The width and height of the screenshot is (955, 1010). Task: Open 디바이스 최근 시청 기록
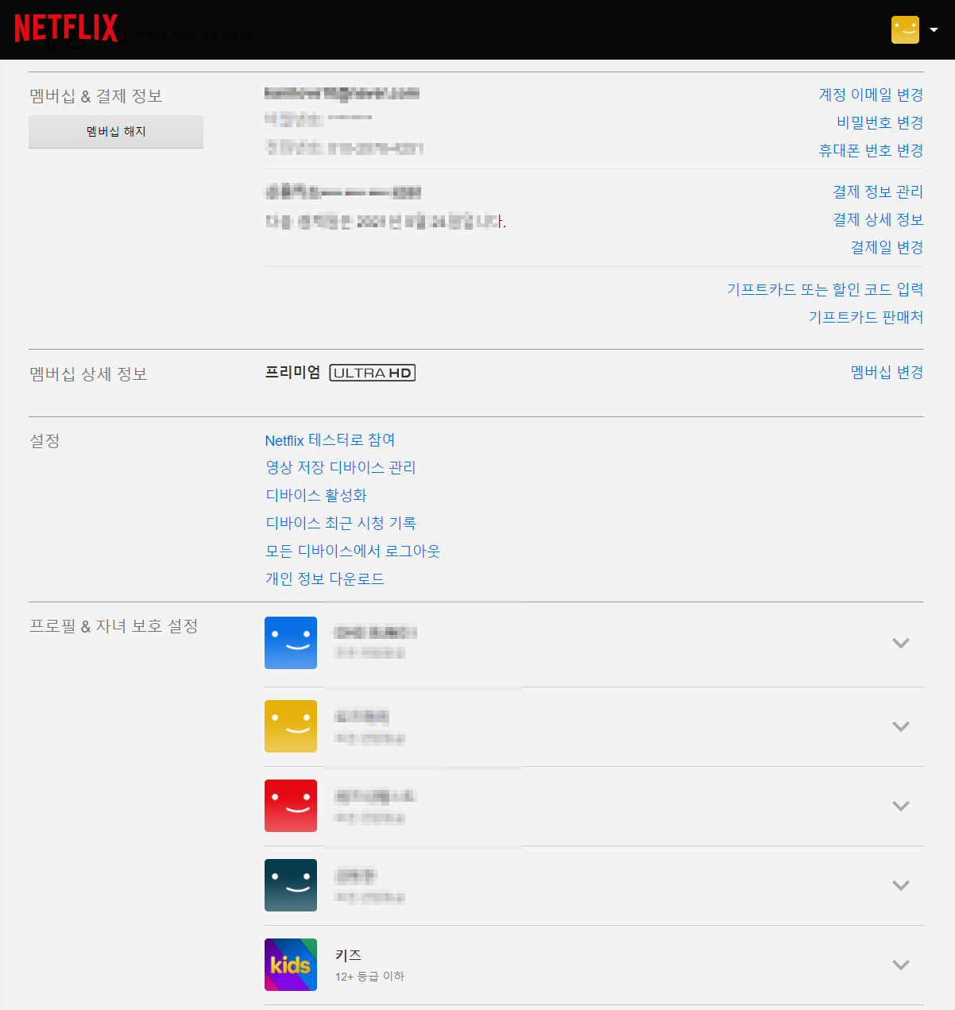tap(341, 523)
